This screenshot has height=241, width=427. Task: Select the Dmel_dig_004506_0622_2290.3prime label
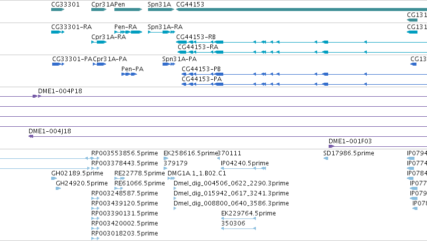point(231,183)
